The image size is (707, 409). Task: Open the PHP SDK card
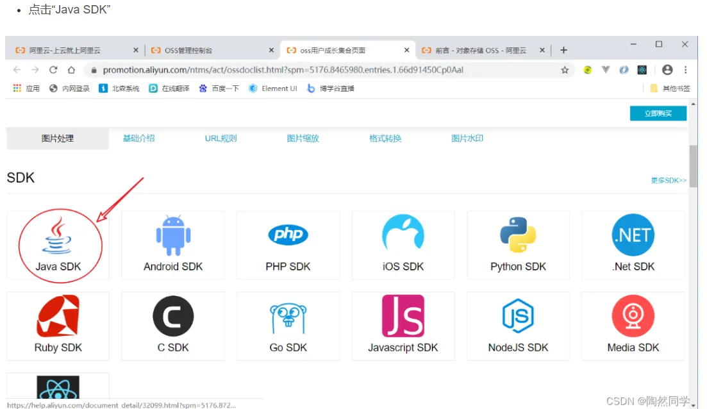(288, 245)
